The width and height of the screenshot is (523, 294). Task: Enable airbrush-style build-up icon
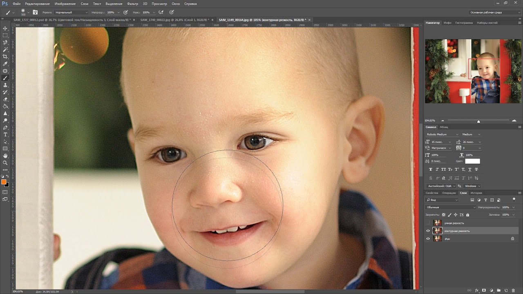[x=161, y=12]
